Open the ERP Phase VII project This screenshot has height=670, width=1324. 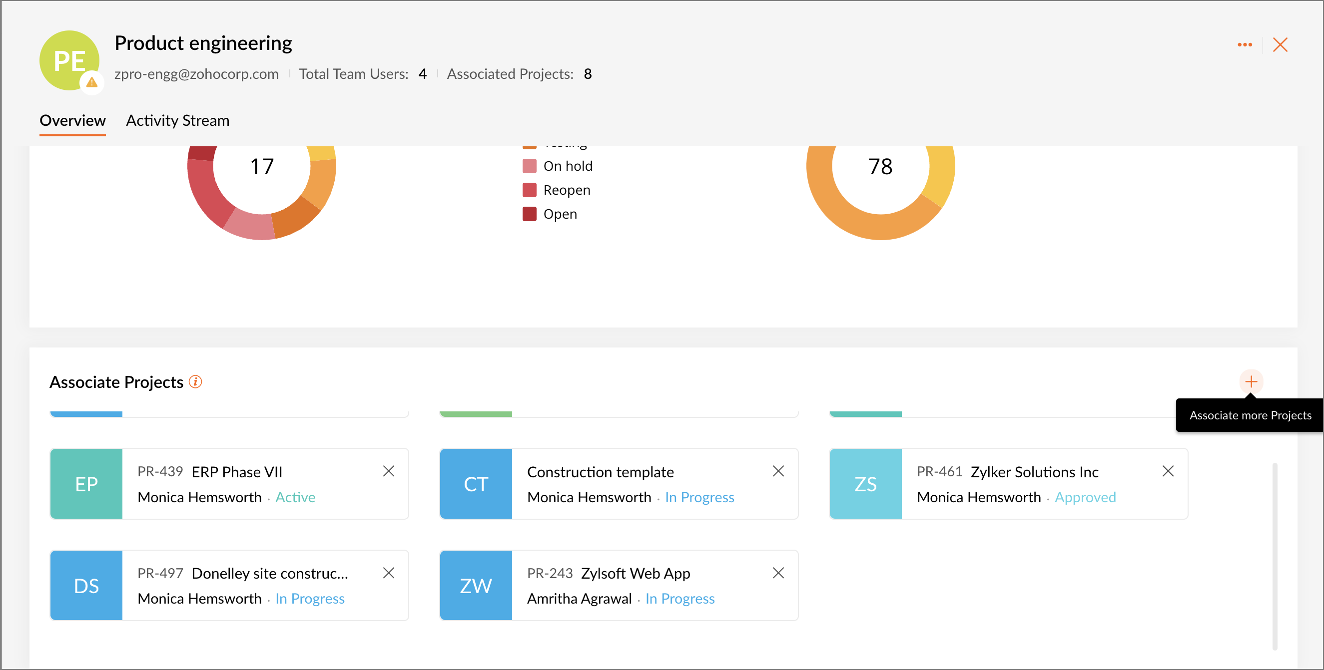[x=236, y=471]
